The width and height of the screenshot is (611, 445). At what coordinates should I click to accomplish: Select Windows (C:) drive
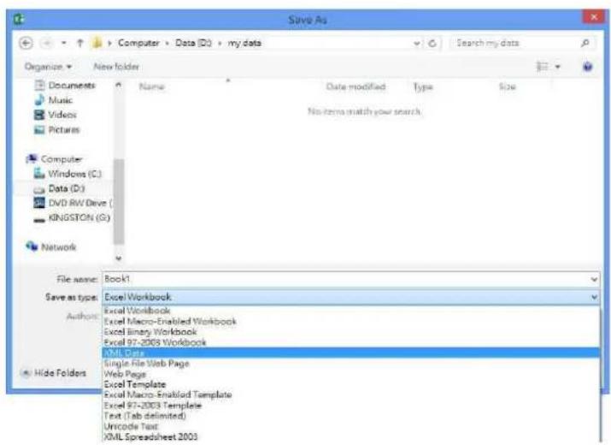click(68, 174)
